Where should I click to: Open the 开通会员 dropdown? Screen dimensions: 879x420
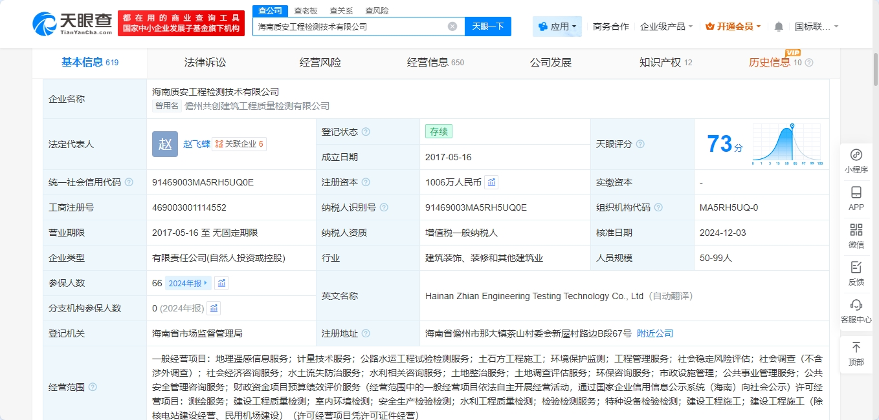point(733,26)
